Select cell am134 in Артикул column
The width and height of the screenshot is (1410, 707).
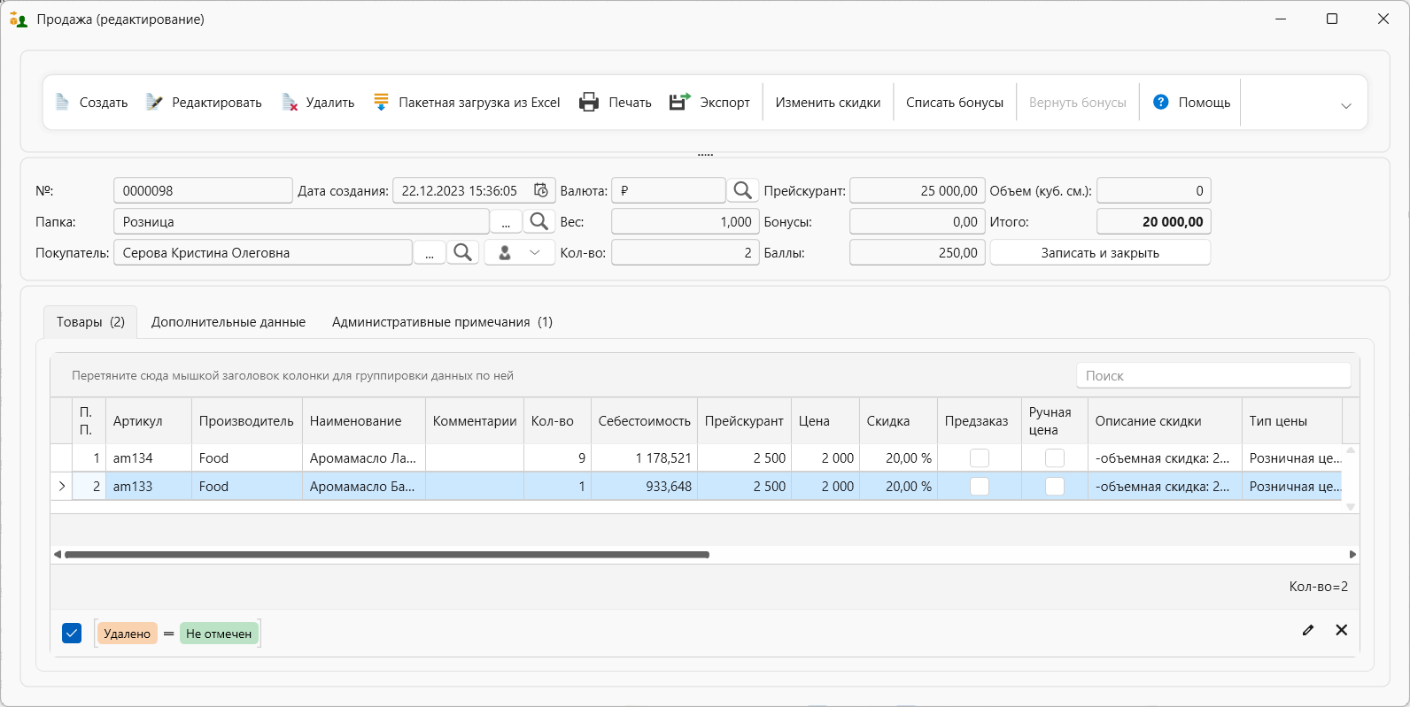pos(148,458)
